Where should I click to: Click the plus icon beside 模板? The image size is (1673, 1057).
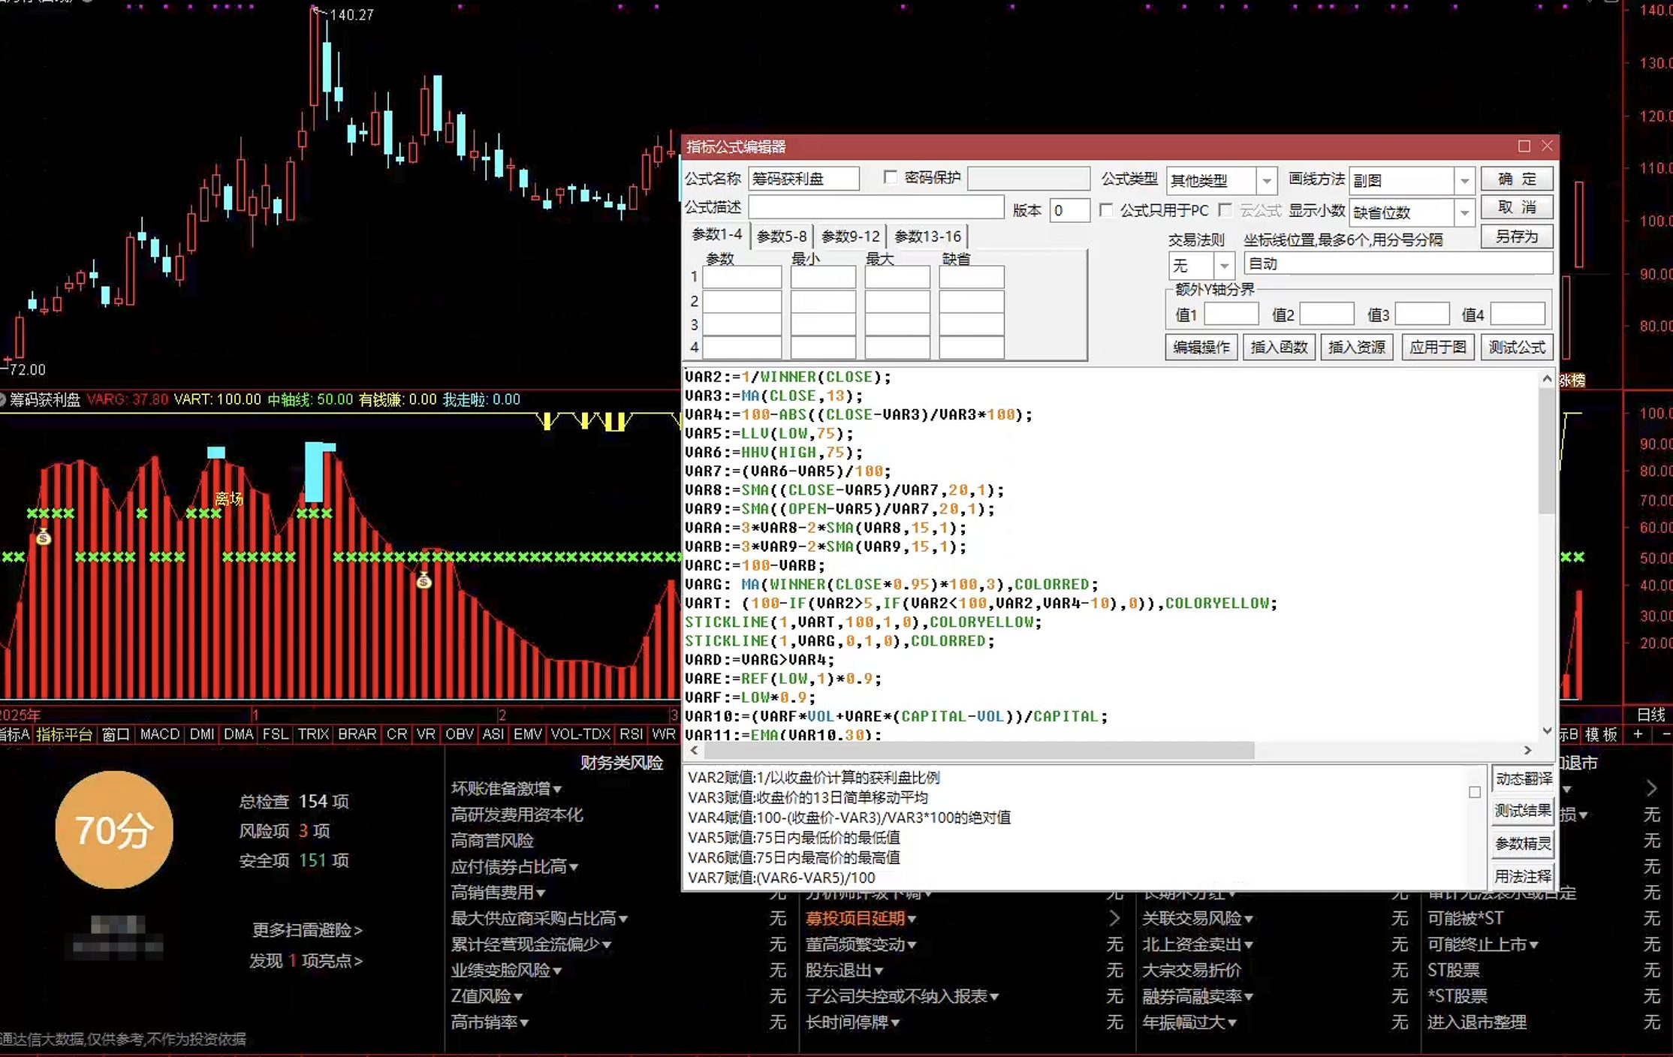point(1638,733)
